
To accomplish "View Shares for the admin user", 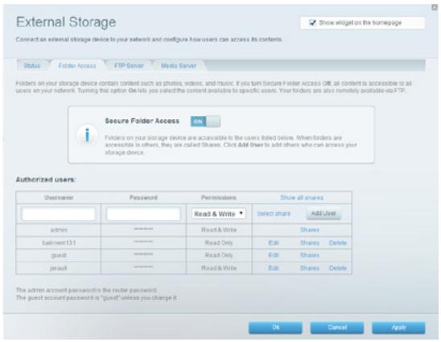I will (309, 230).
